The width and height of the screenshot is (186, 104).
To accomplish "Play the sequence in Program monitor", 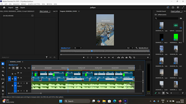I will (105, 58).
